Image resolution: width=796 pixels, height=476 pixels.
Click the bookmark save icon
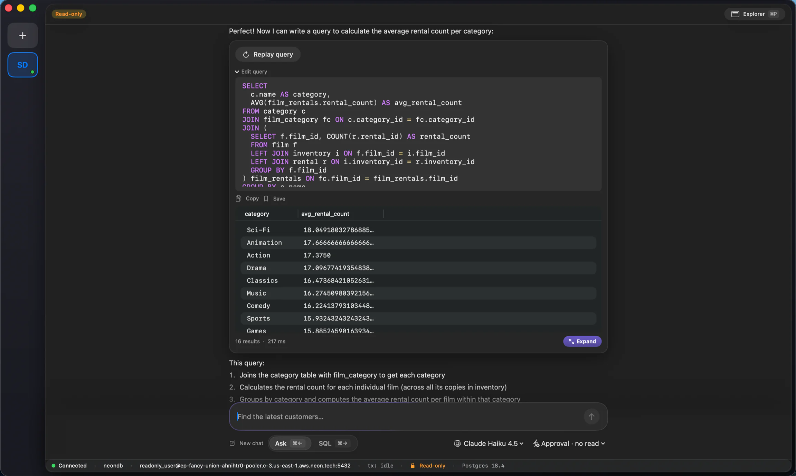click(x=266, y=198)
